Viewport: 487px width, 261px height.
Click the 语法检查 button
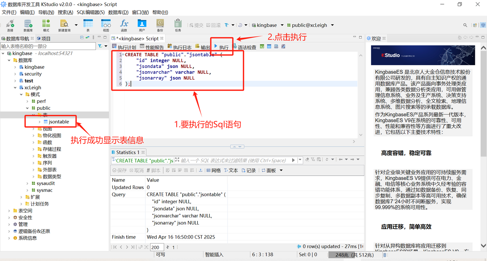[x=244, y=47]
